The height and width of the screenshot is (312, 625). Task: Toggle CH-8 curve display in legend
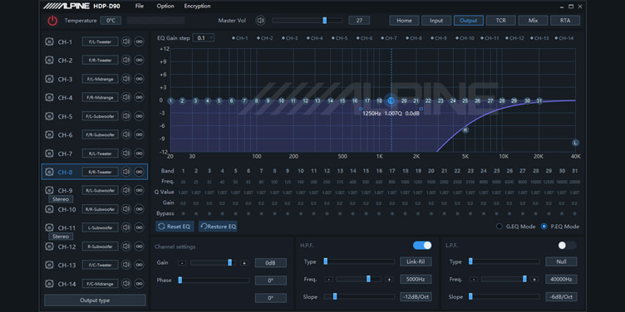point(414,38)
